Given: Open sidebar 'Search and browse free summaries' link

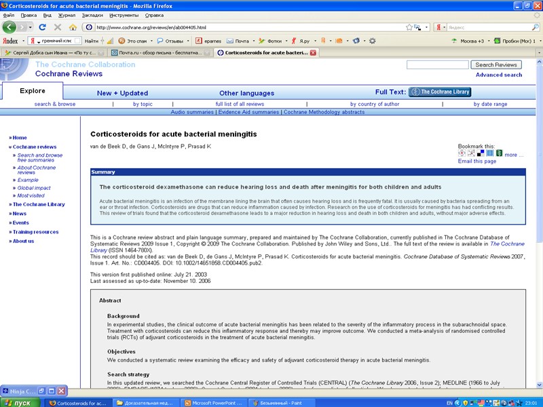Looking at the screenshot, I should point(40,157).
